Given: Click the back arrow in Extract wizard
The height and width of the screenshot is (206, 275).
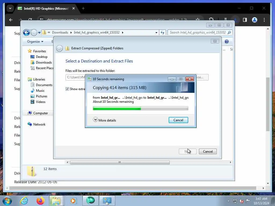Looking at the screenshot, I should (59, 48).
